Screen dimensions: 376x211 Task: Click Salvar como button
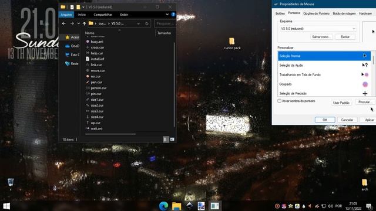coord(321,37)
